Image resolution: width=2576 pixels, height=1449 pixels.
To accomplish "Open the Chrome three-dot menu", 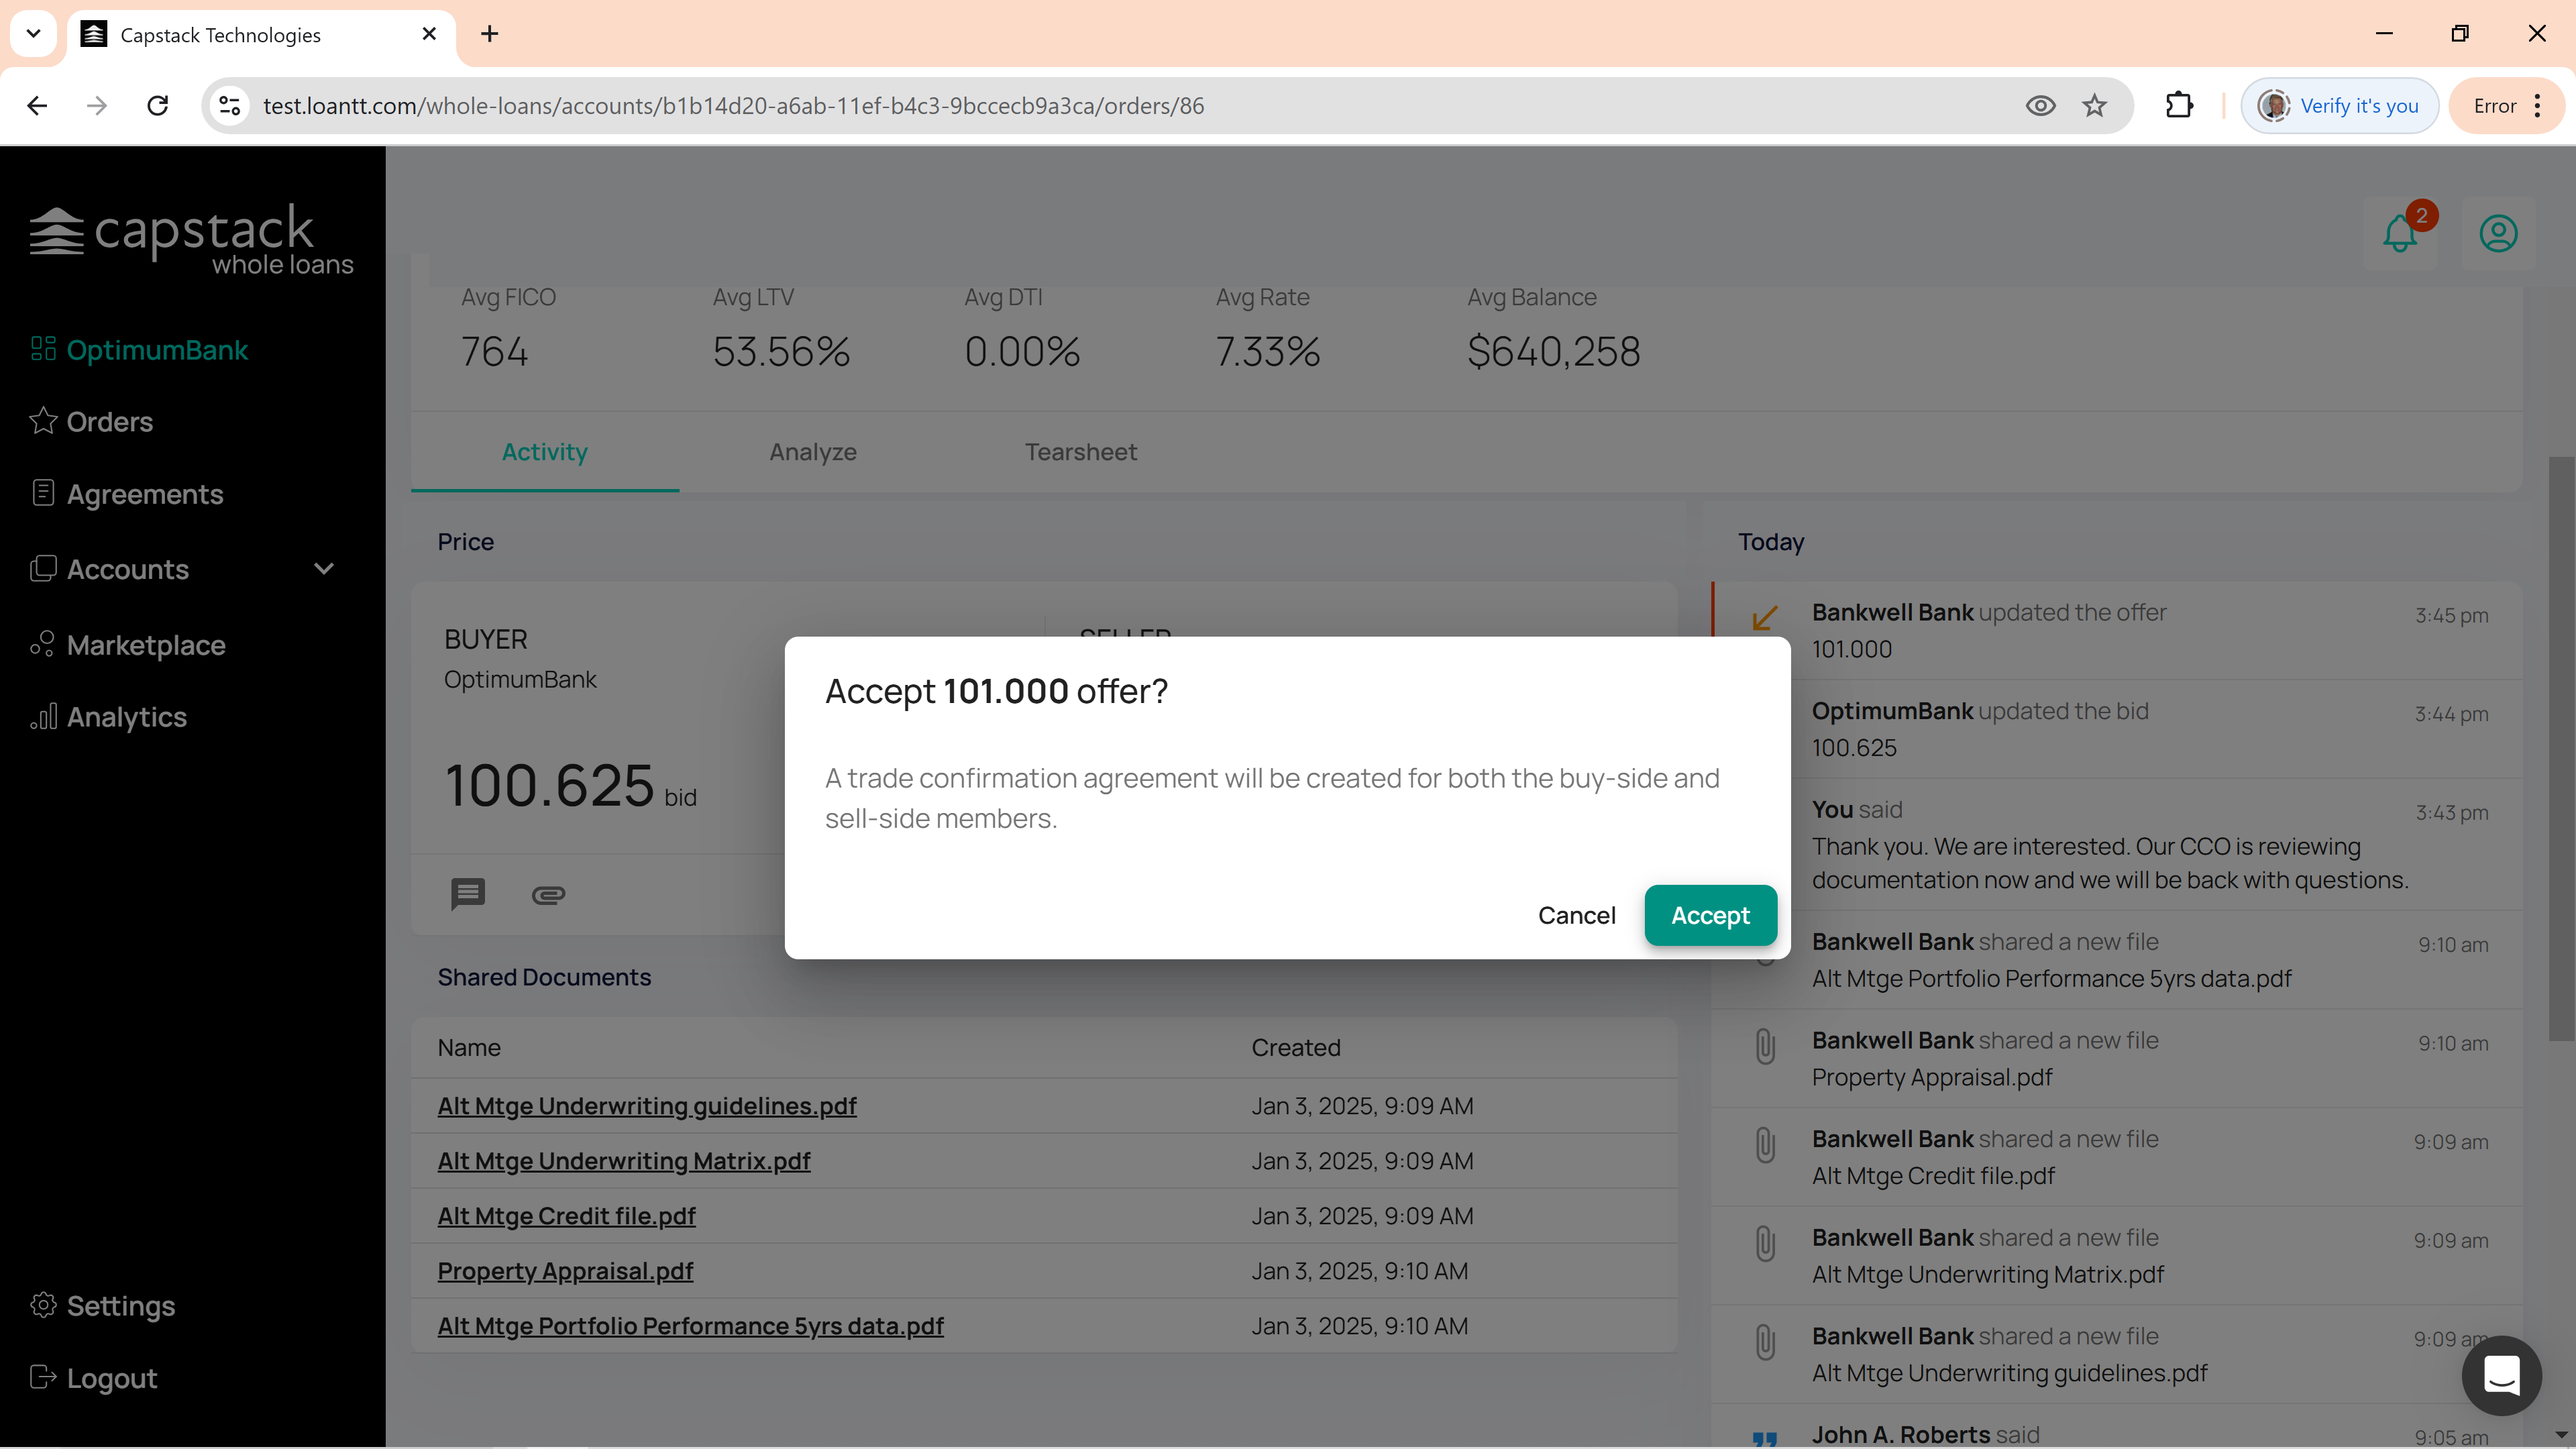I will coord(2538,106).
